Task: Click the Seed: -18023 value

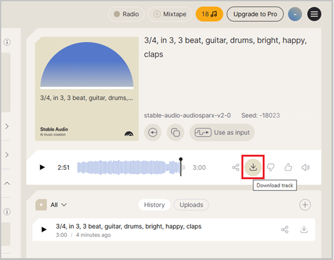Action: point(260,115)
